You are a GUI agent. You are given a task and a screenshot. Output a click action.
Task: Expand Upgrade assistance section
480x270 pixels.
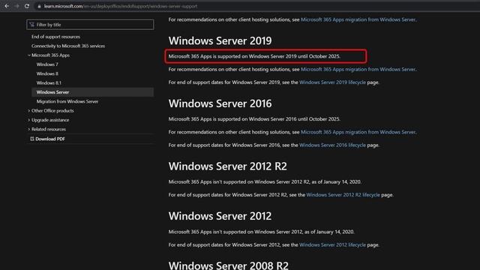click(x=50, y=120)
